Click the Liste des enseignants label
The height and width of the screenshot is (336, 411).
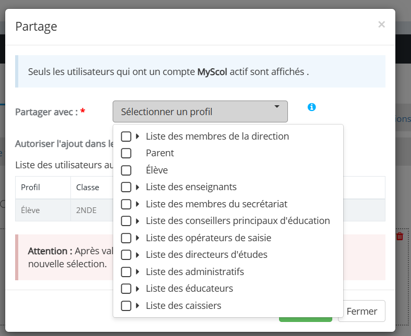point(191,187)
